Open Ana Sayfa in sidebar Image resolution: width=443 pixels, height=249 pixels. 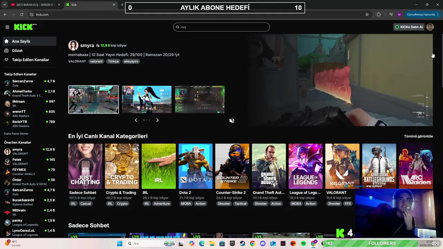pyautogui.click(x=29, y=41)
